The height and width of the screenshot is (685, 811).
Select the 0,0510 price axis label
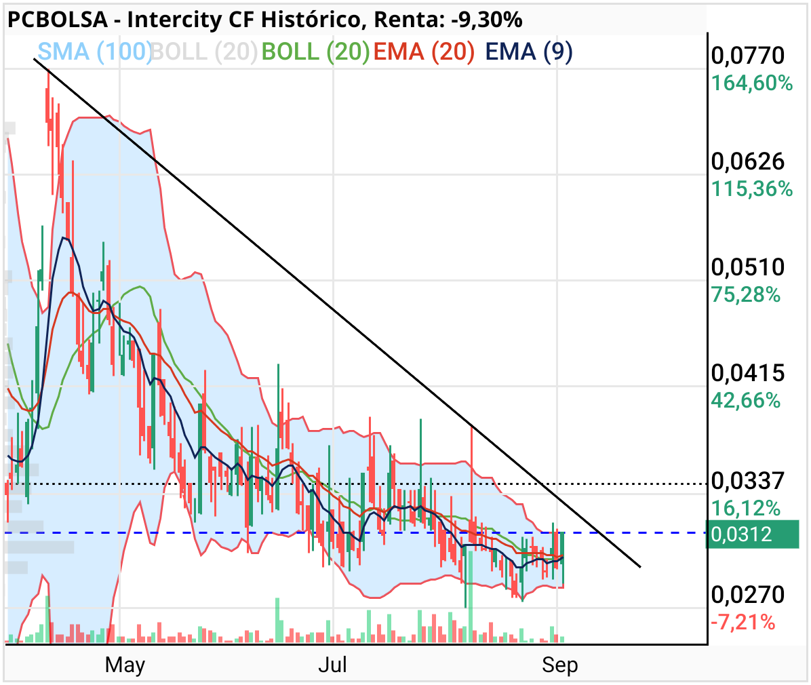click(x=748, y=267)
